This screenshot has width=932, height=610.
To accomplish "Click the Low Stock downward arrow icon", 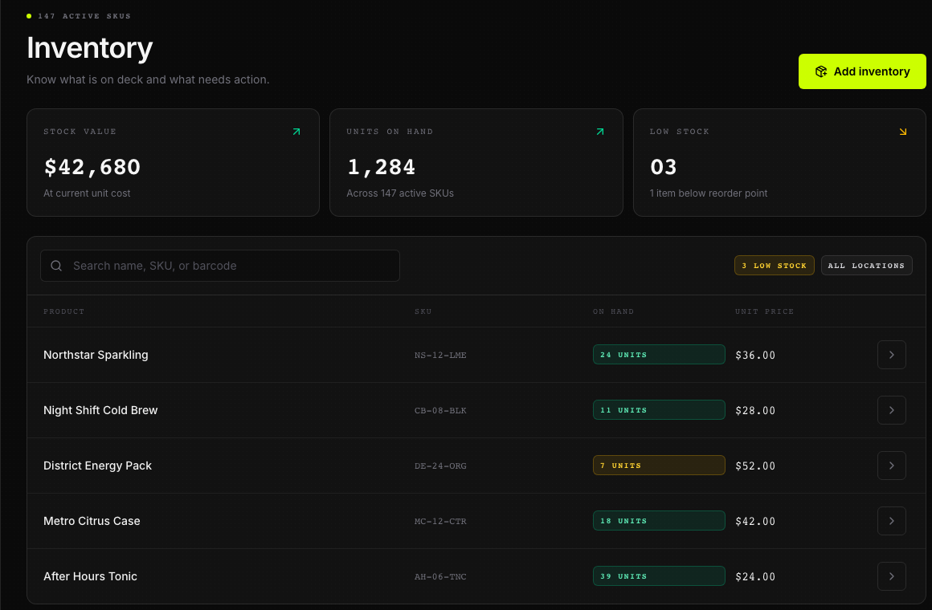I will pos(903,132).
